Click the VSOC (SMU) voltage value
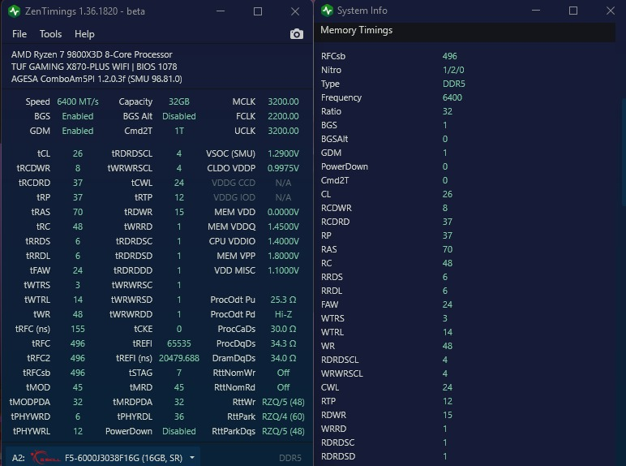 point(283,153)
